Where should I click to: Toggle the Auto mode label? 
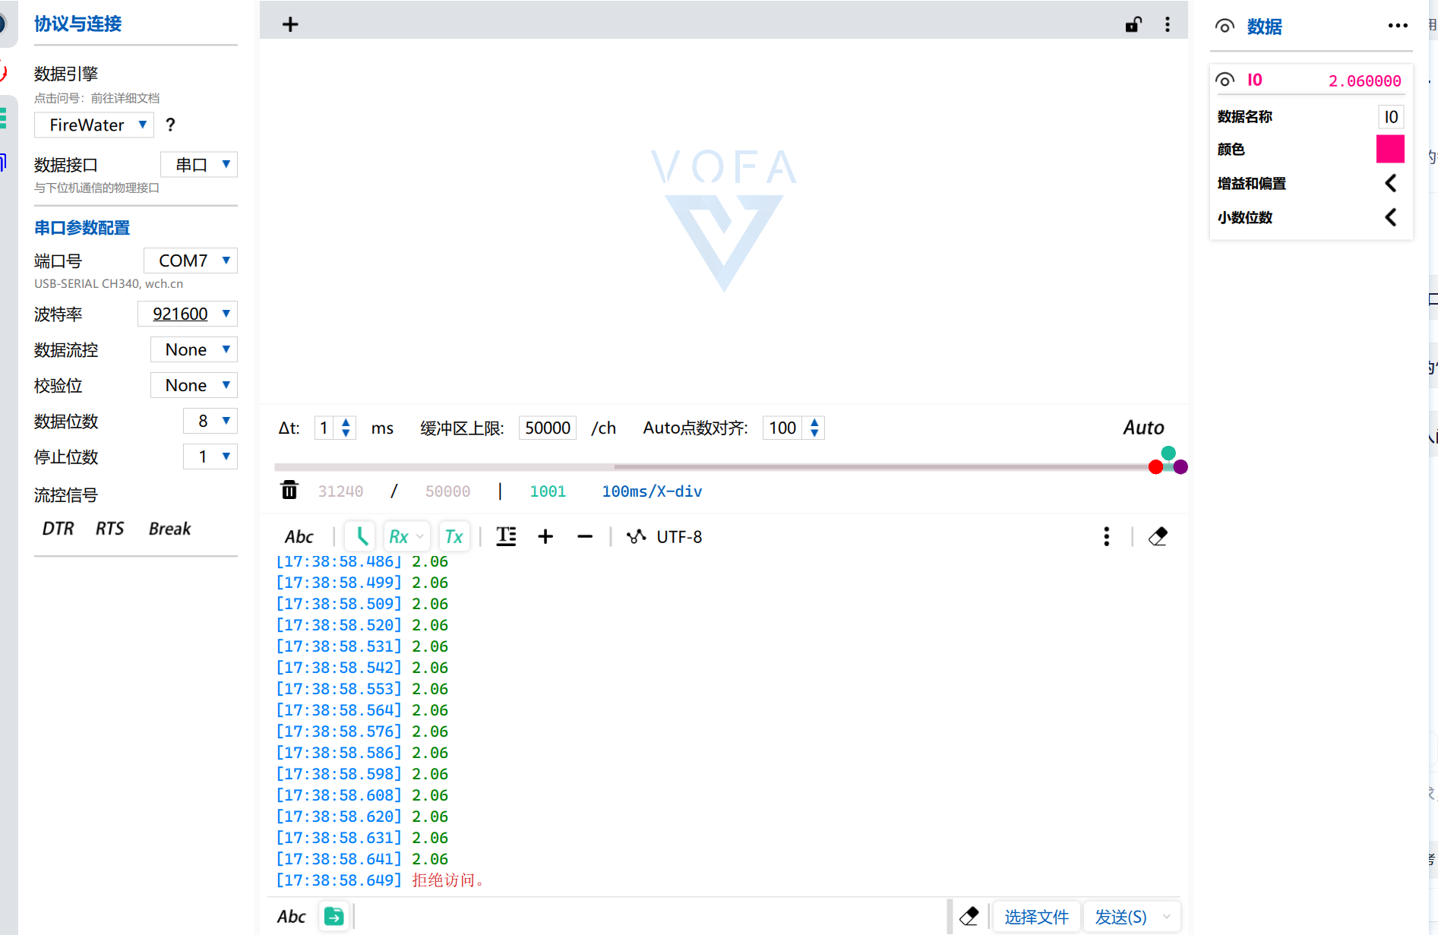point(1143,428)
